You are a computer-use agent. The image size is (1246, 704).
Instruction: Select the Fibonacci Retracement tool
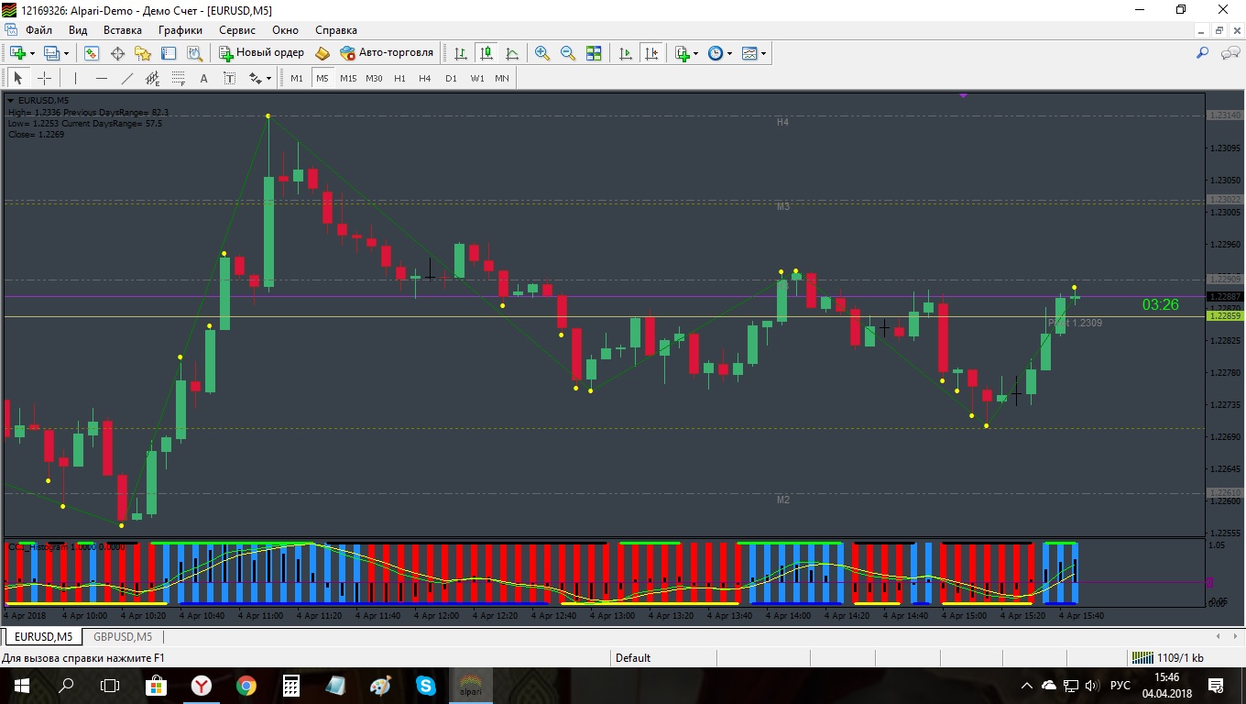(x=178, y=78)
